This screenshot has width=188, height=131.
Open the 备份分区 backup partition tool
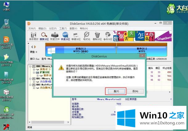108,36
